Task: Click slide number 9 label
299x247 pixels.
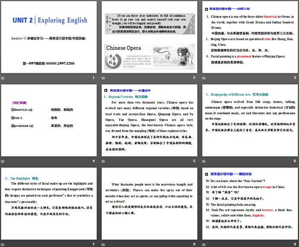Action: (x=295, y=244)
